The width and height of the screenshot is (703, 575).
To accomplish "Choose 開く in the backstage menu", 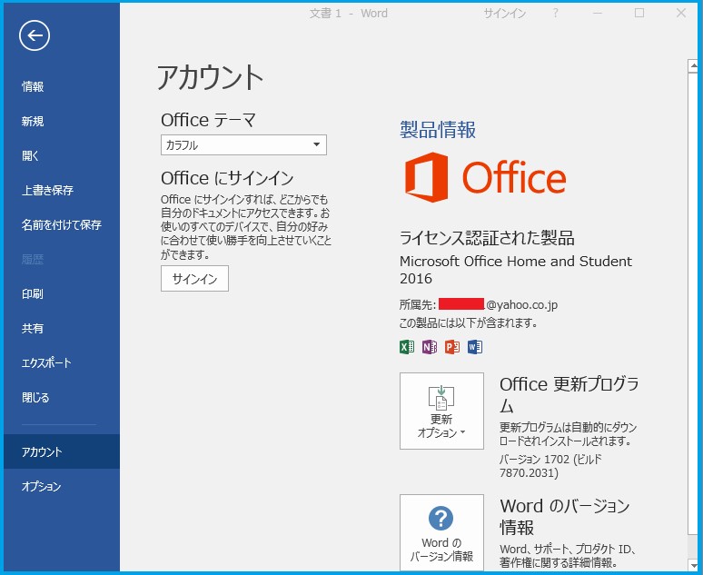I will click(x=62, y=155).
